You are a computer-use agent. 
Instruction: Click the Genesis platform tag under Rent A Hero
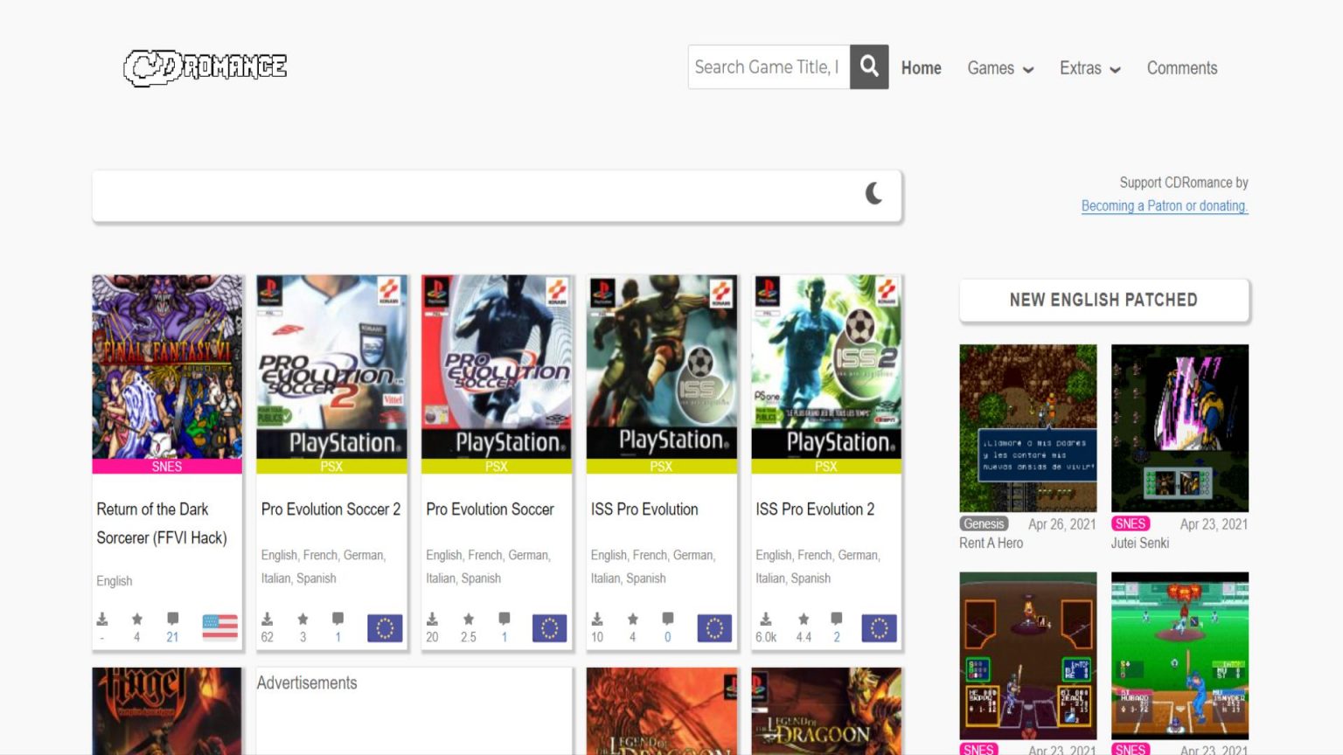(984, 524)
